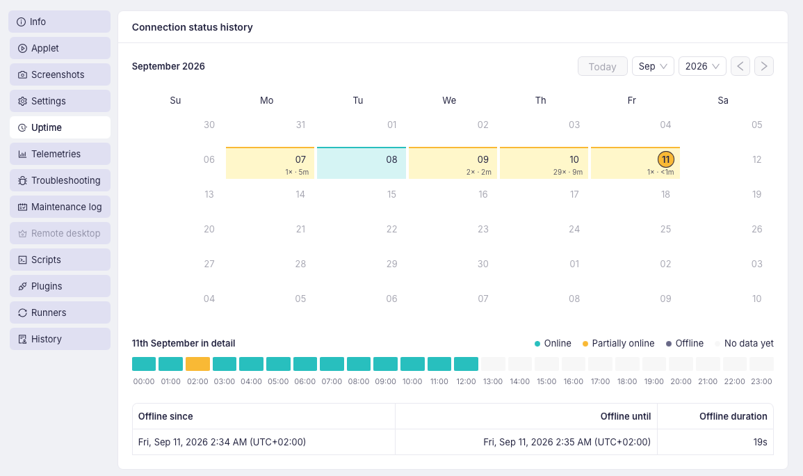Click the Telemetries chart icon
Image resolution: width=803 pixels, height=476 pixels.
22,154
